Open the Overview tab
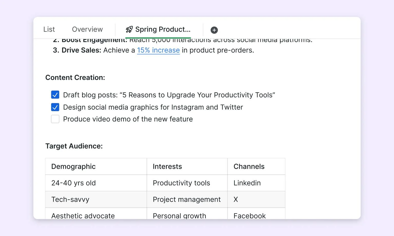Viewport: 394px width, 236px height. click(87, 29)
